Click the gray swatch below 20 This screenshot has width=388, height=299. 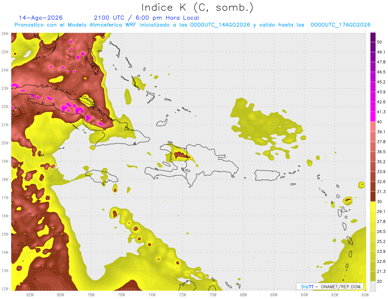[373, 286]
